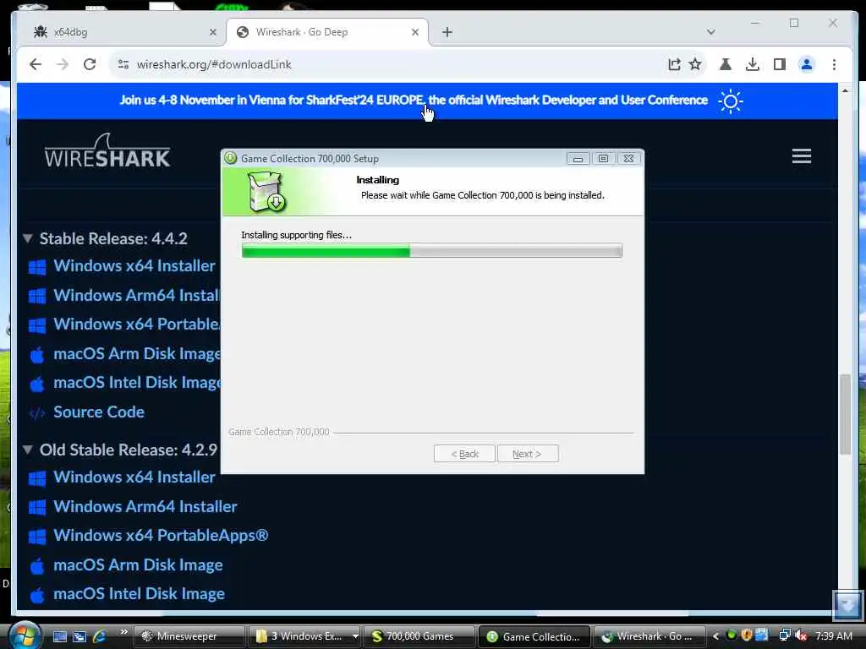Viewport: 866px width, 649px height.
Task: Collapse the Old Stable Release 4.2.9 section
Action: (27, 450)
